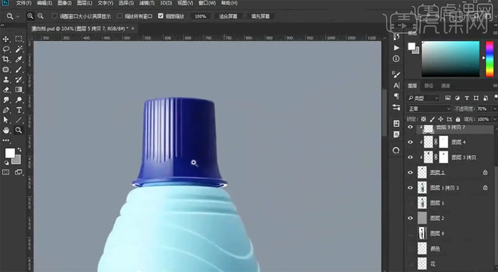Select the Magic Wand tool
Viewport: 498px width, 272px height.
19,49
